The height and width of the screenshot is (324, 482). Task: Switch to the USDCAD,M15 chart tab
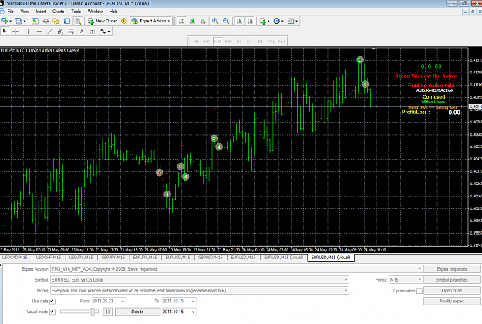click(15, 258)
